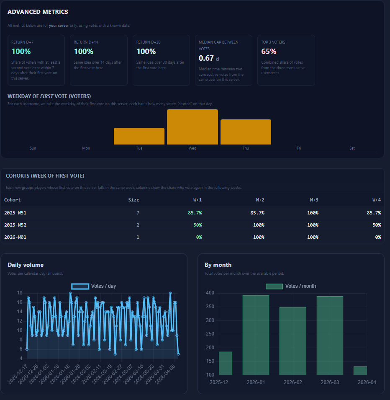Click the Top 3 Voters 65% card
This screenshot has height=400, width=390.
click(x=286, y=60)
